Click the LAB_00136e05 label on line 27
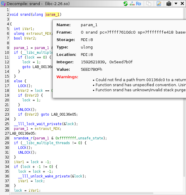Image resolution: width=186 pixels, height=195 pixels. point(22,133)
